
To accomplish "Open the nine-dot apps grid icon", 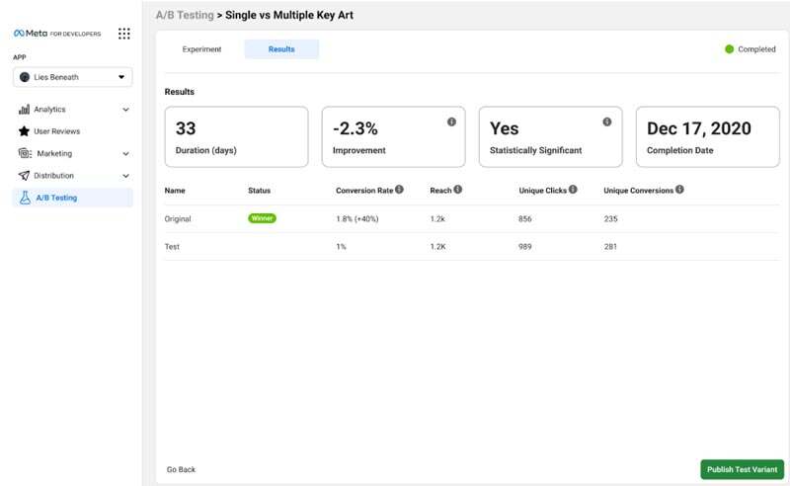I will tap(123, 34).
